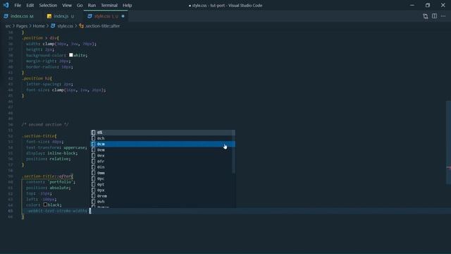Choose the 0fr suggestion
Viewport: 451px width, 254px height.
163,162
